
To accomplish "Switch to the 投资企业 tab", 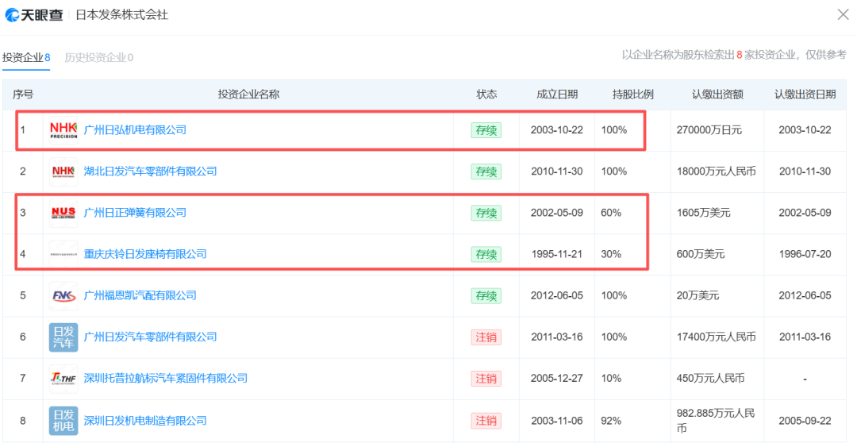I will 26,57.
